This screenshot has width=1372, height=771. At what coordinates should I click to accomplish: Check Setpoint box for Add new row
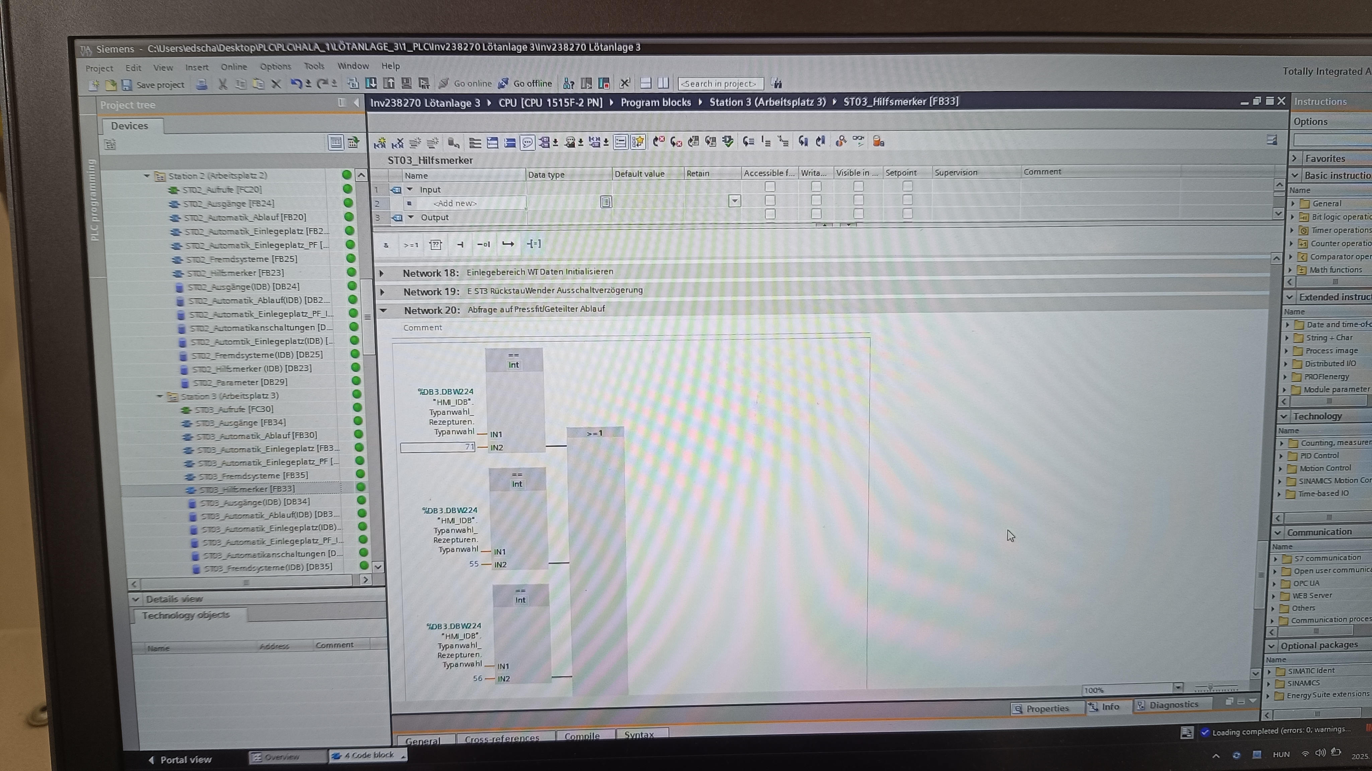[907, 200]
